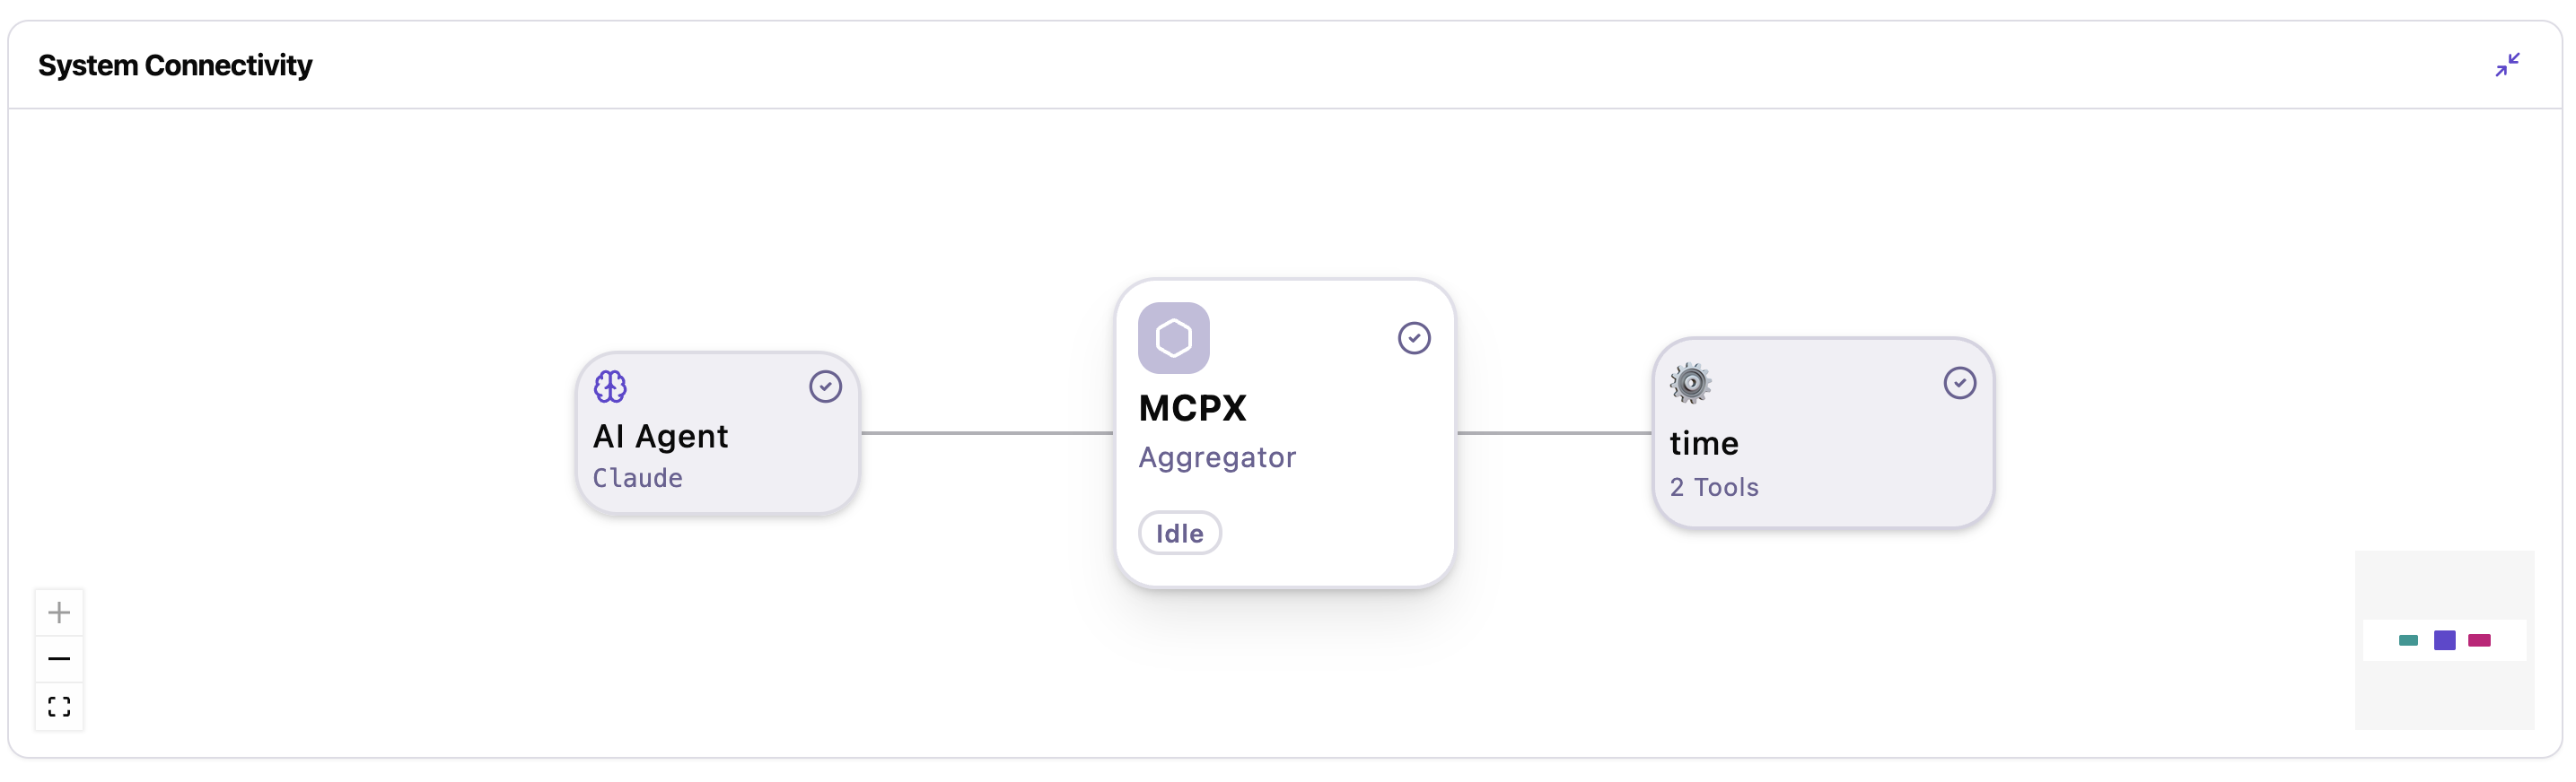The image size is (2576, 782).
Task: Click the purple block in minimap
Action: (x=2444, y=640)
